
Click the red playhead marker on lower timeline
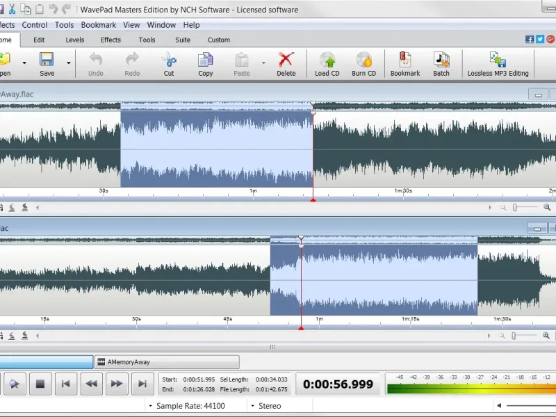pos(301,327)
